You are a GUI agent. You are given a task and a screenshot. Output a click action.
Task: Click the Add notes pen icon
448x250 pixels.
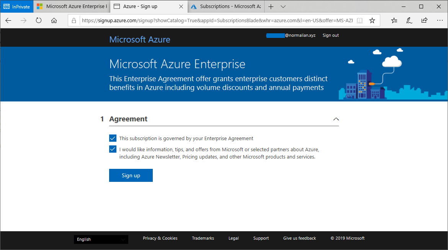click(409, 21)
